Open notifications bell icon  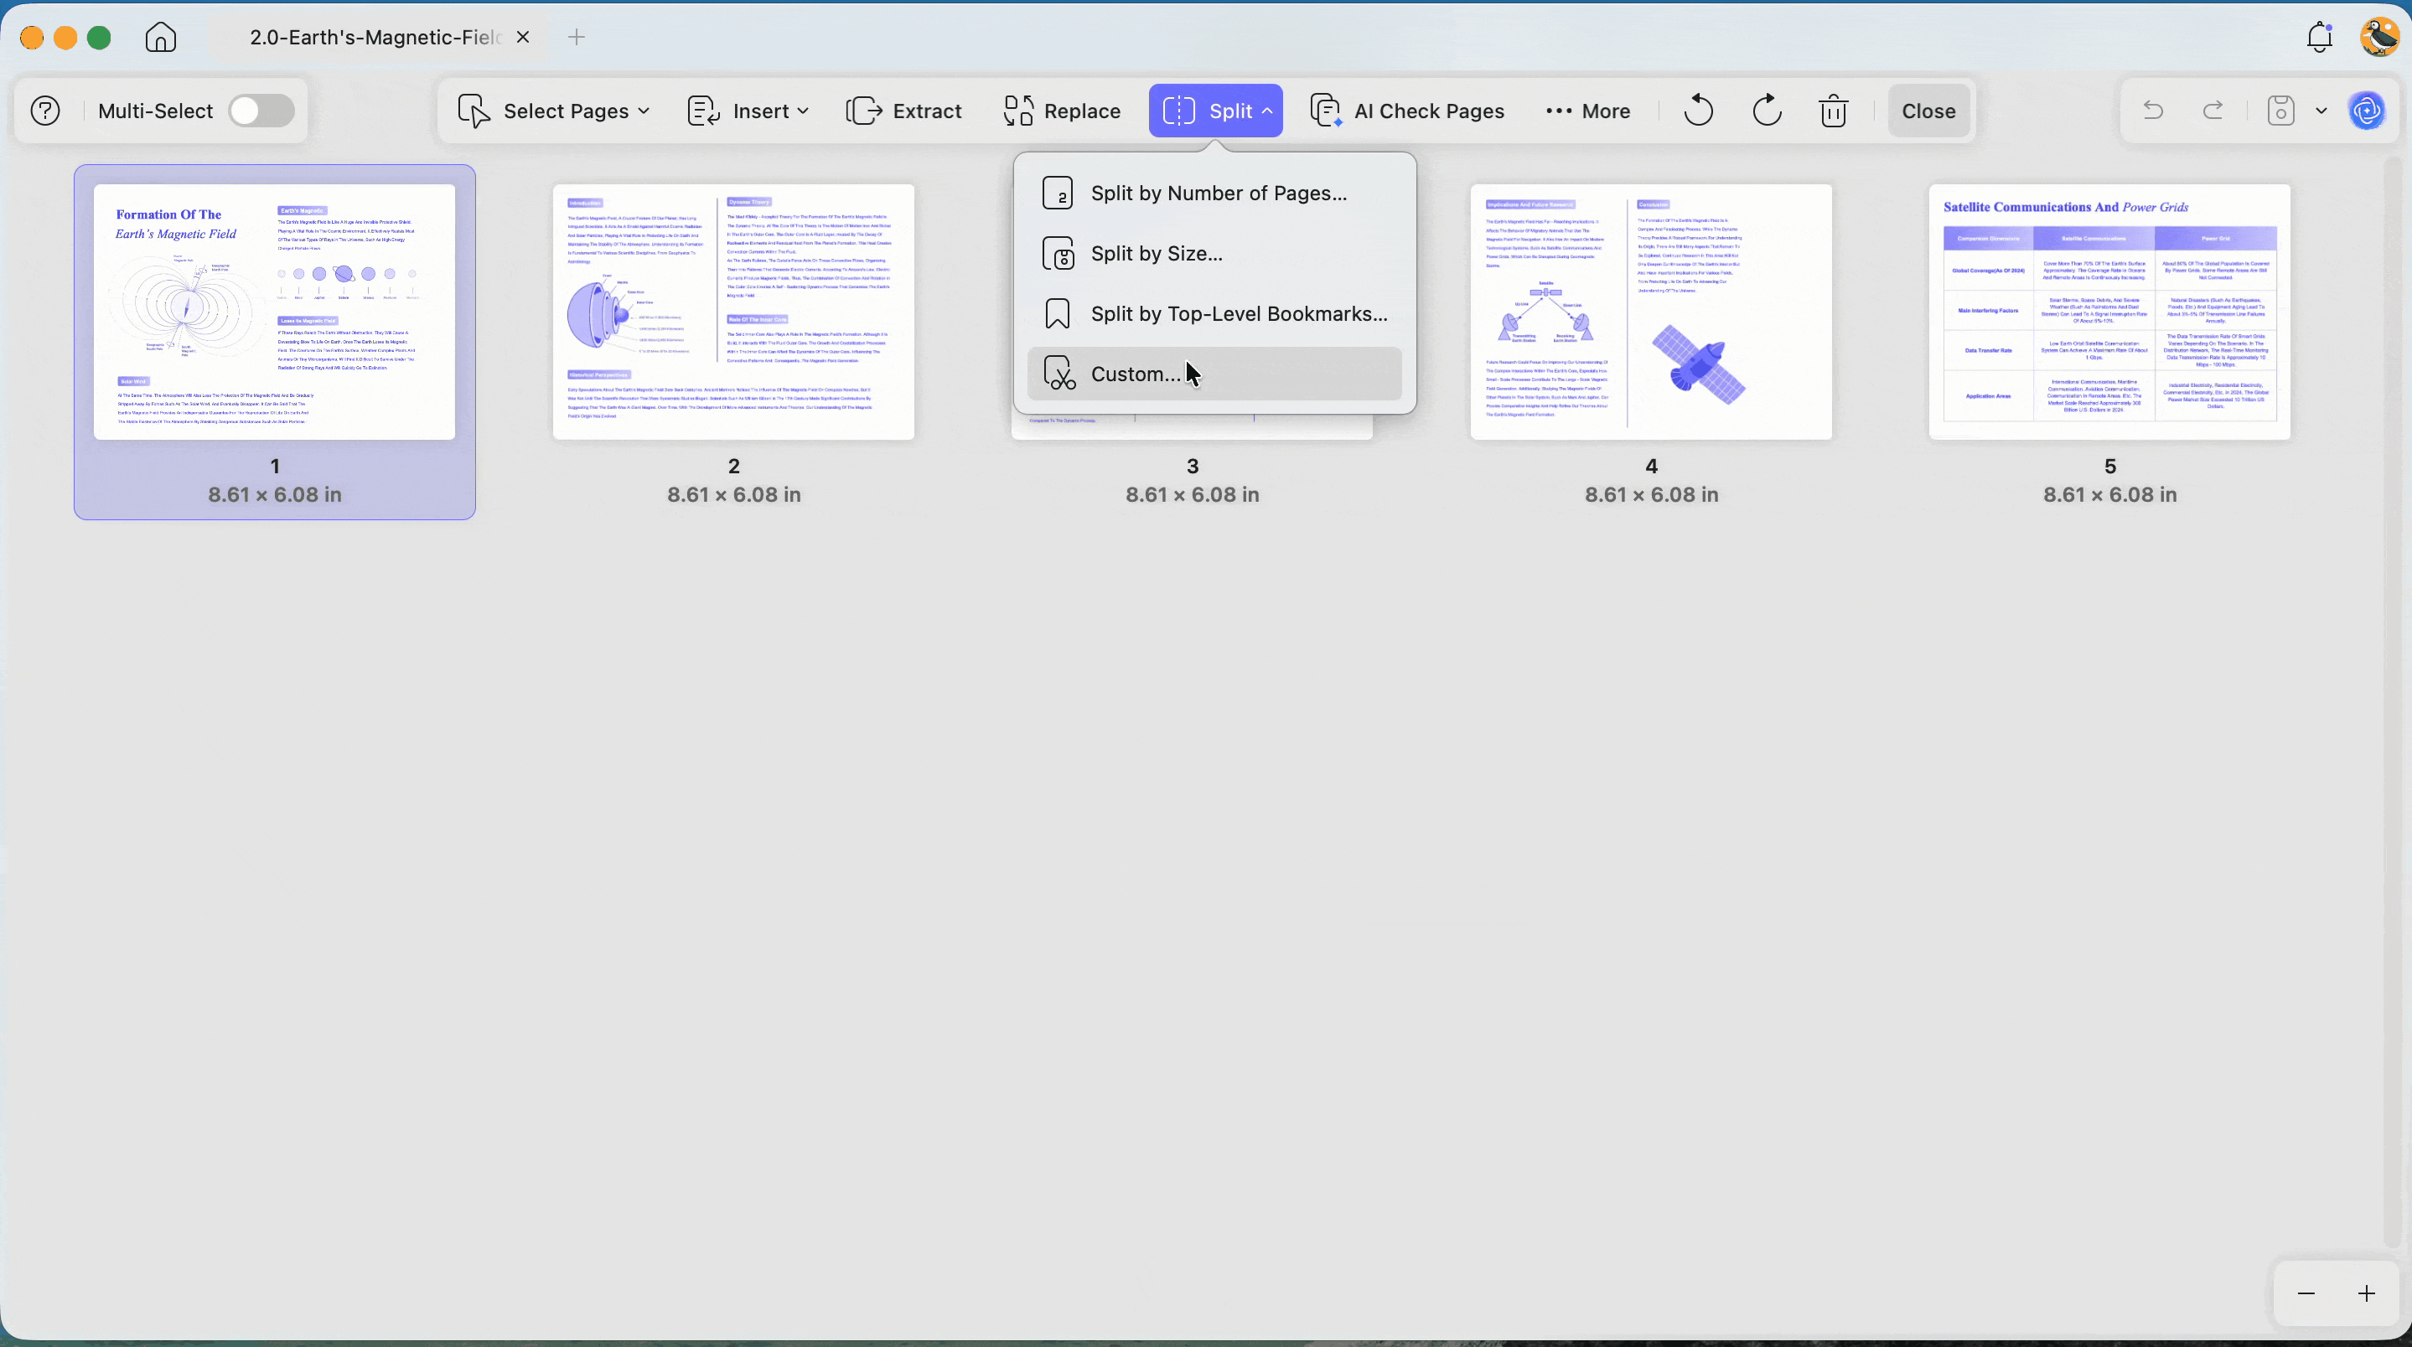tap(2319, 38)
